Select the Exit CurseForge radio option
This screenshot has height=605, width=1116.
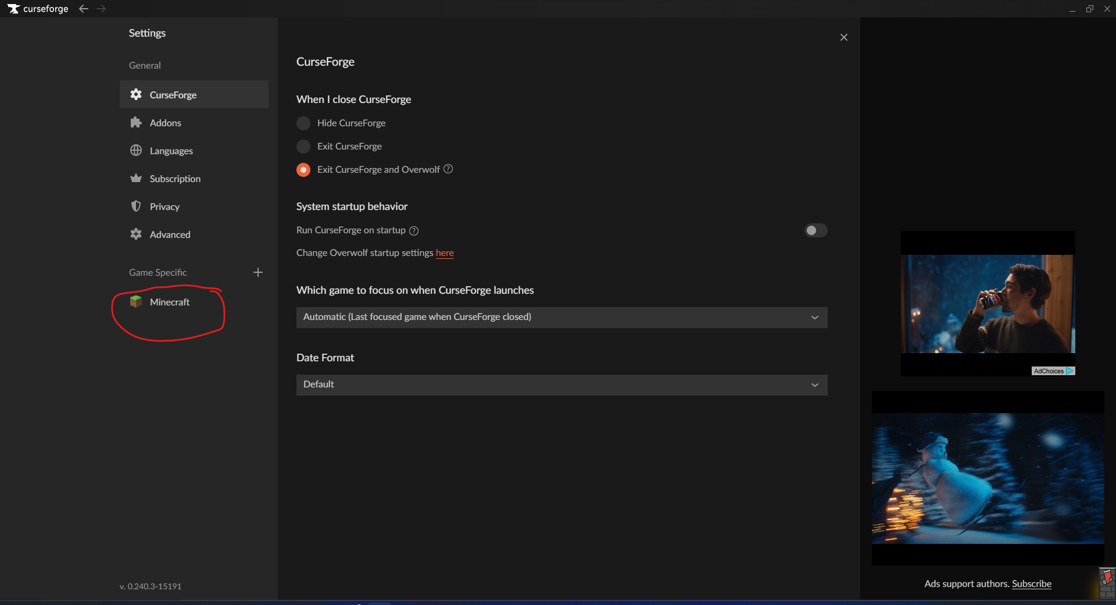pos(303,147)
